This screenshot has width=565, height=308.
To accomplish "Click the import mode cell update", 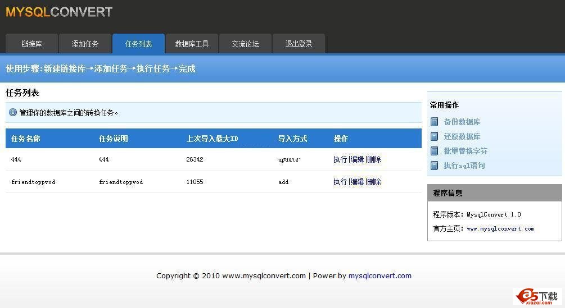I will (288, 159).
